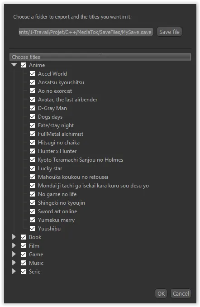Uncheck Yuushibu checkbox
The width and height of the screenshot is (200, 307).
(32, 229)
